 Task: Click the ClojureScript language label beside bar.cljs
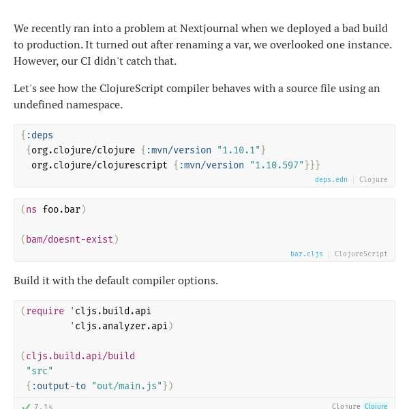pyautogui.click(x=361, y=254)
